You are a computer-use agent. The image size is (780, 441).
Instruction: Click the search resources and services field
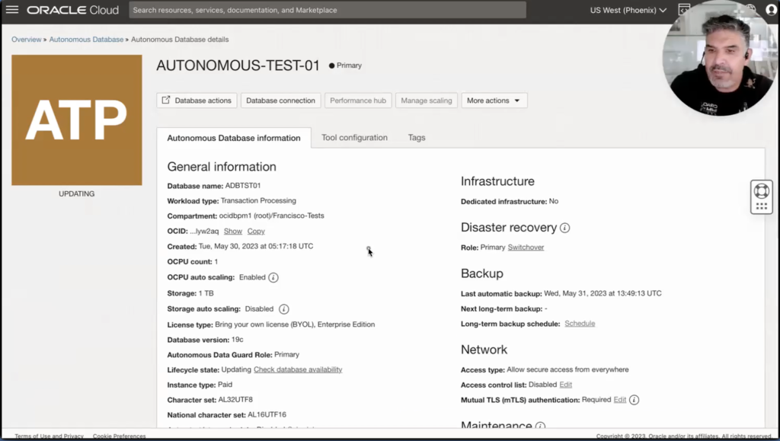pos(328,10)
